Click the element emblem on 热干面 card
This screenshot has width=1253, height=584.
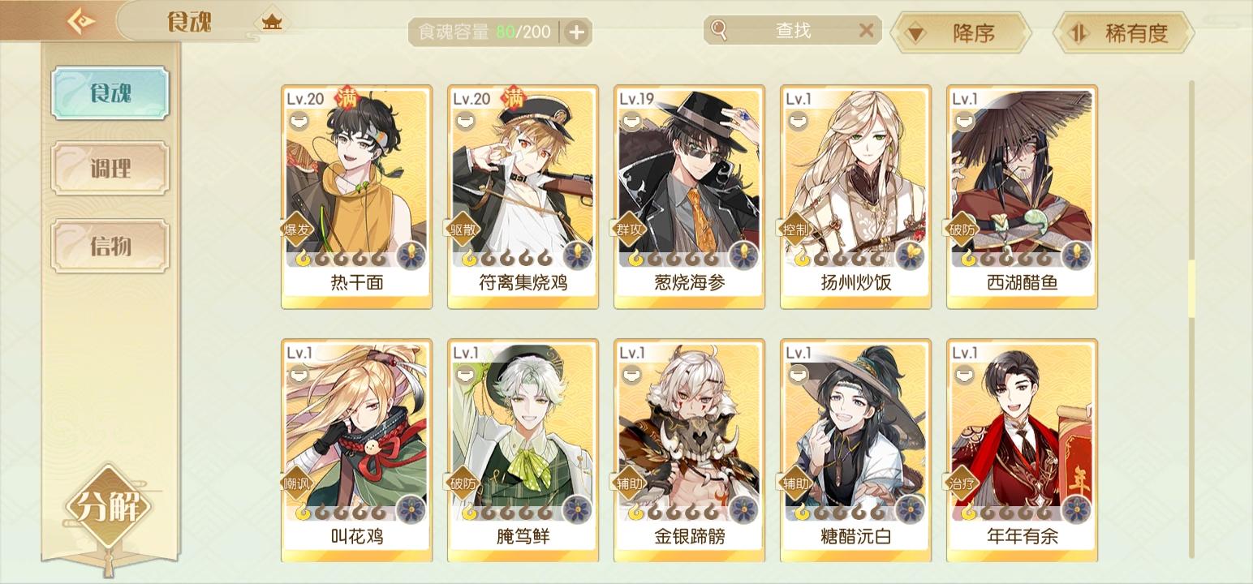[411, 255]
